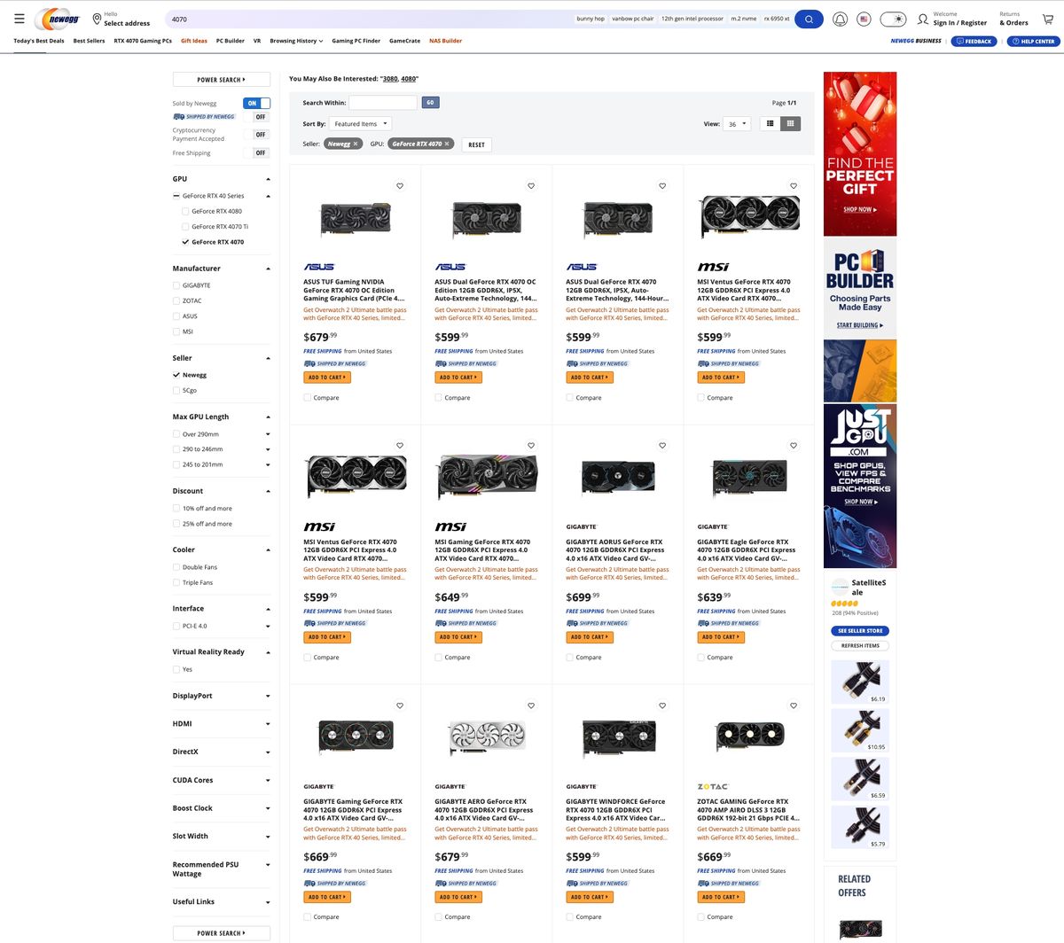Viewport: 1064px width, 943px height.
Task: Click the GO search-within button
Action: (430, 103)
